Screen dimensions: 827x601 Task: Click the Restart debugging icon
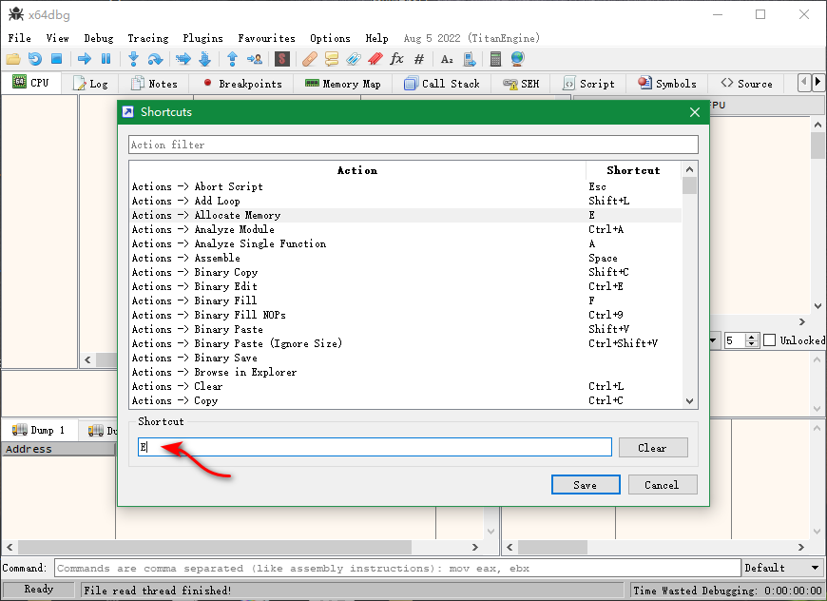tap(35, 59)
